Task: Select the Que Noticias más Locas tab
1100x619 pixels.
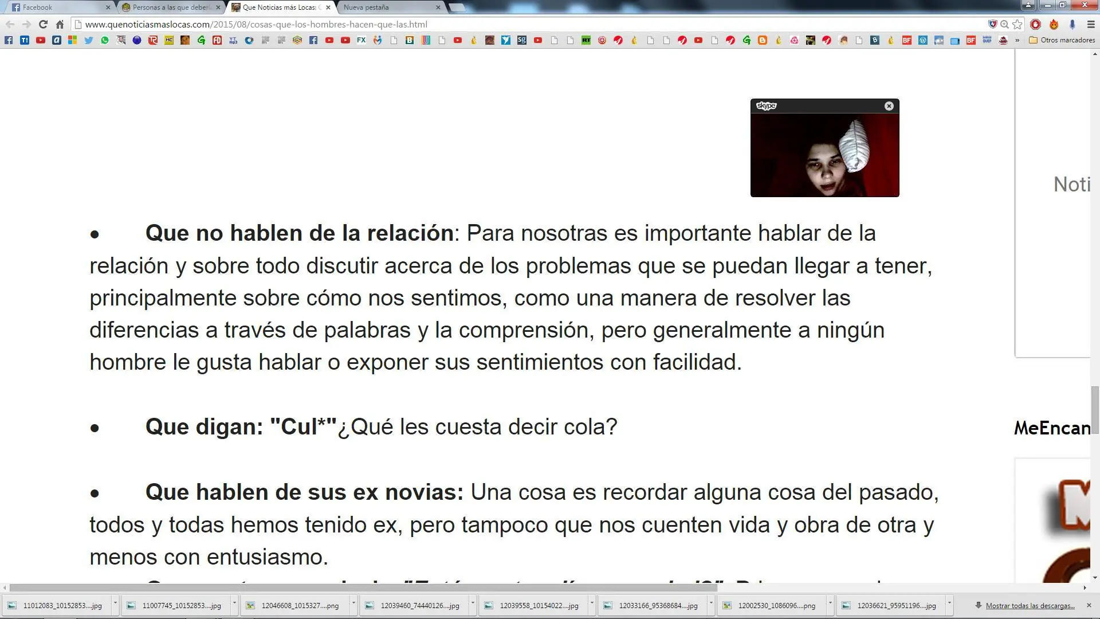Action: tap(280, 7)
